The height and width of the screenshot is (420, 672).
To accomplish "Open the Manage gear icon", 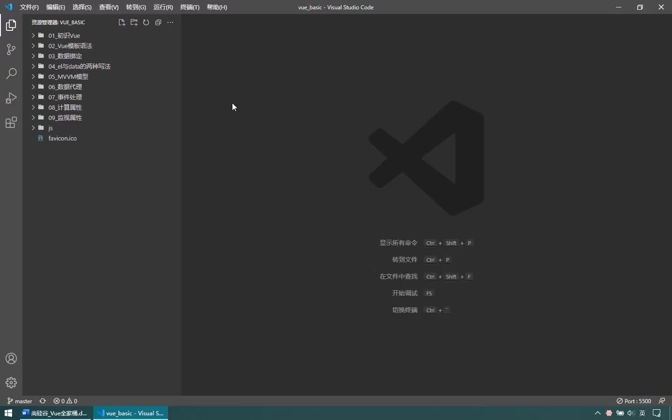I will [x=11, y=383].
